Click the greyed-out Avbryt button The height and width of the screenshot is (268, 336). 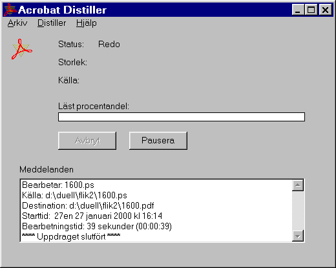87,141
